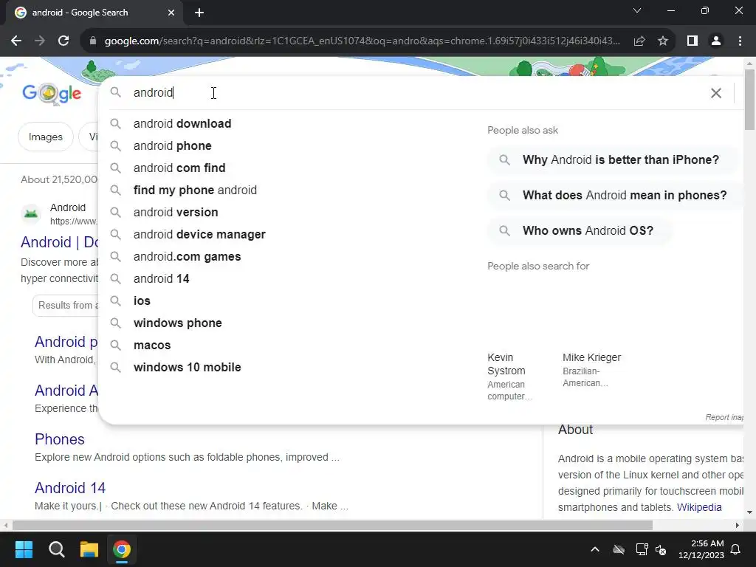
Task: Choose ios suggestion
Action: tap(142, 301)
